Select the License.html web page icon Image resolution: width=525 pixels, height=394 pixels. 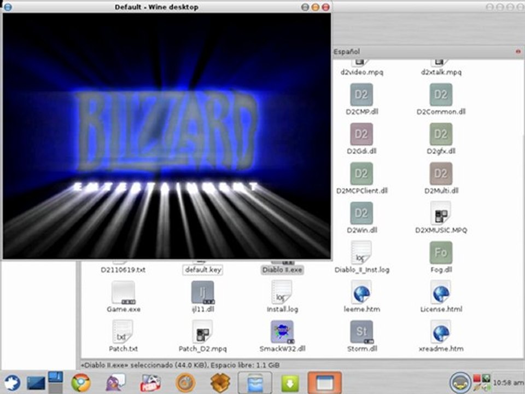(441, 292)
